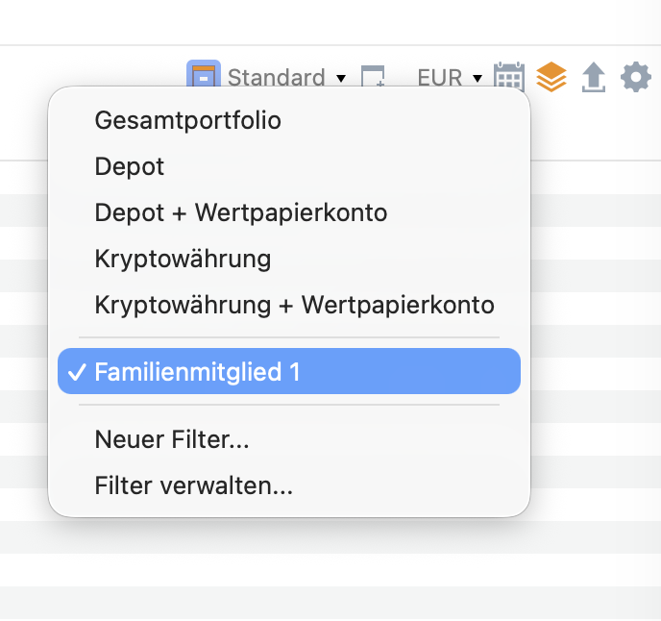Open the calendar reporting period icon

pyautogui.click(x=509, y=76)
